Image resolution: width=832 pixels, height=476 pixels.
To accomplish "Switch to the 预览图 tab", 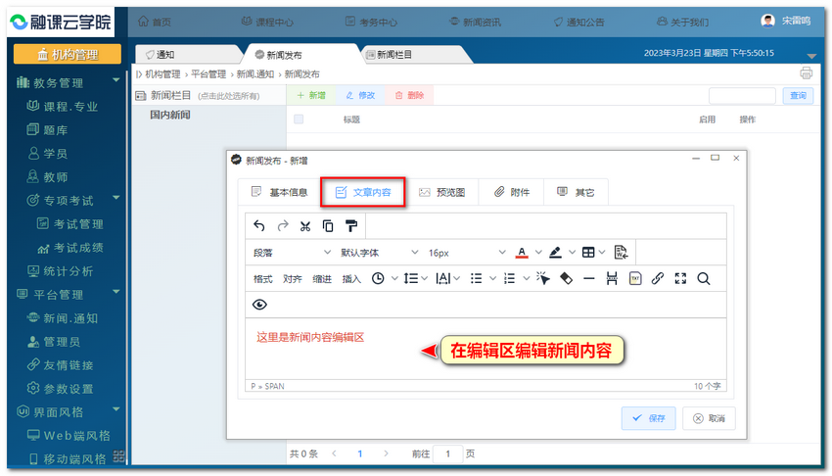I will click(x=441, y=192).
